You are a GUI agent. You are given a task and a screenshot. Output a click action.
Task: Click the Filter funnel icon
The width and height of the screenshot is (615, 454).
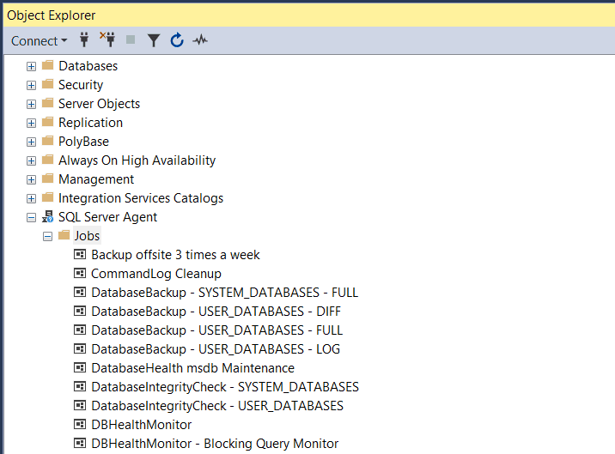(154, 40)
